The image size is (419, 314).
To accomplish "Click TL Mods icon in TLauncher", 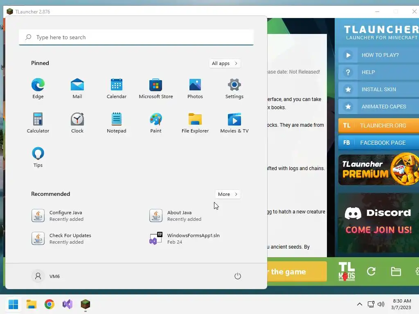I will (x=347, y=271).
